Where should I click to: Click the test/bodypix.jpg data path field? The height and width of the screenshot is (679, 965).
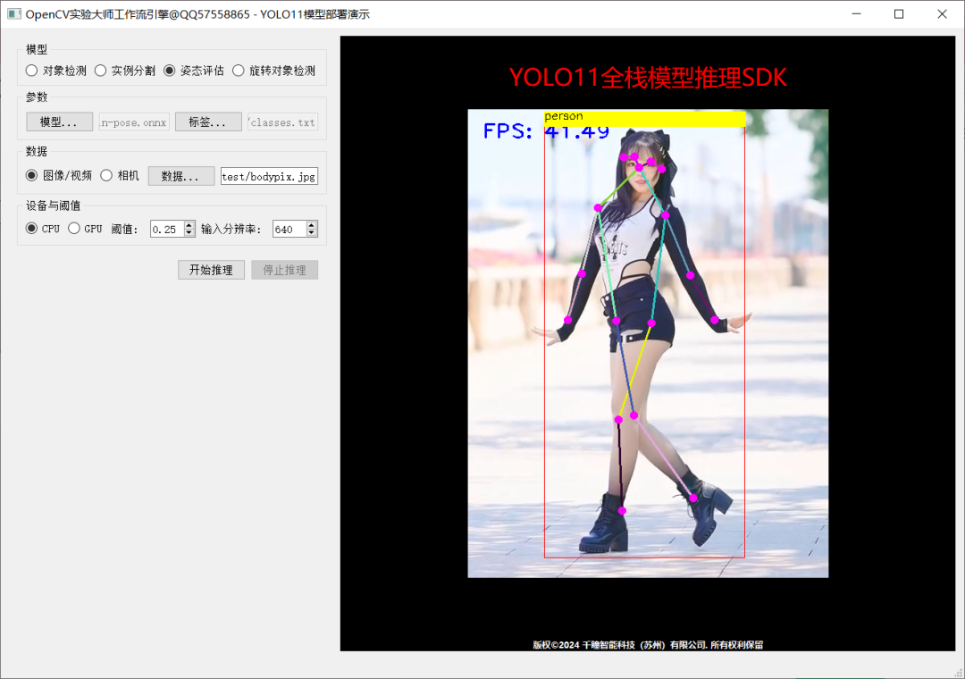[269, 177]
